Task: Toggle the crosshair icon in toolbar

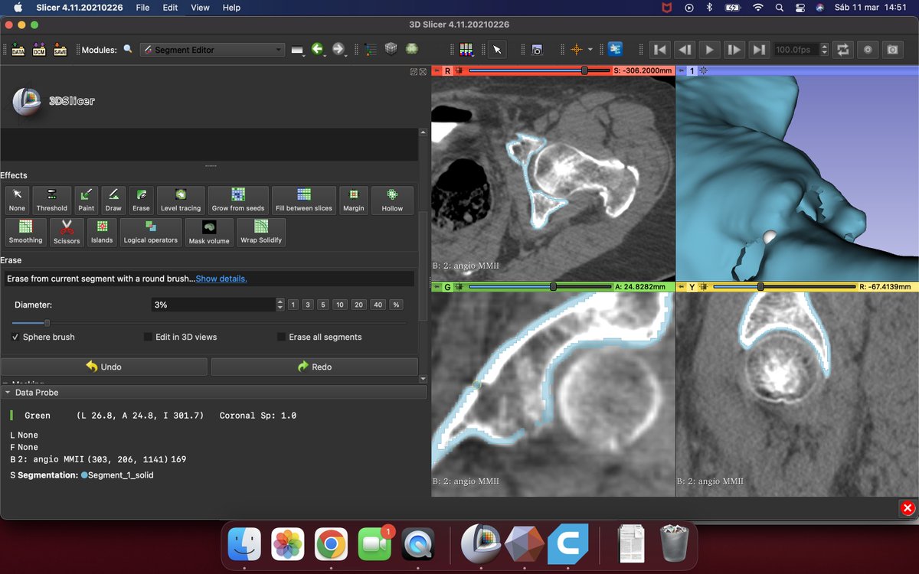Action: tap(576, 50)
